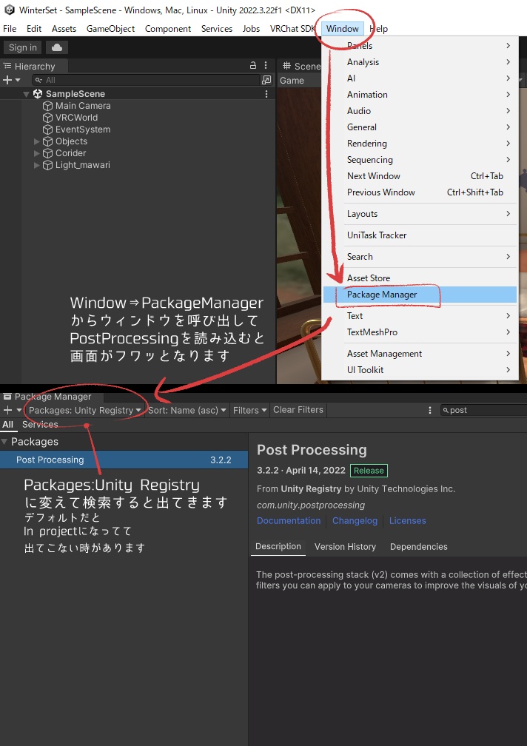Open Package Manager kebab options menu
This screenshot has width=527, height=746.
click(430, 410)
